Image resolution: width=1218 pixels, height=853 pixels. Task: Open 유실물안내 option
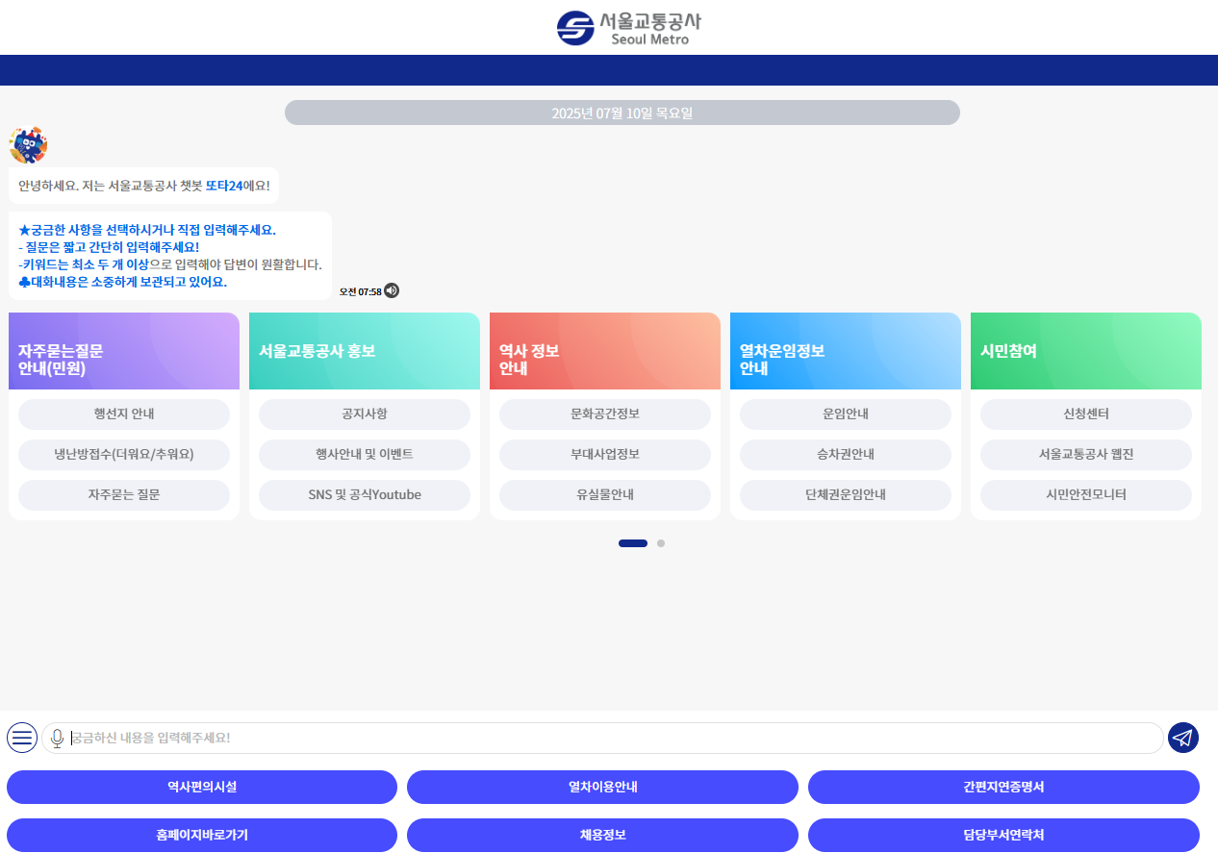pos(605,495)
